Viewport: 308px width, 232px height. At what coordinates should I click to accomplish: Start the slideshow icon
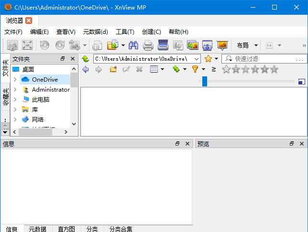pyautogui.click(x=222, y=45)
